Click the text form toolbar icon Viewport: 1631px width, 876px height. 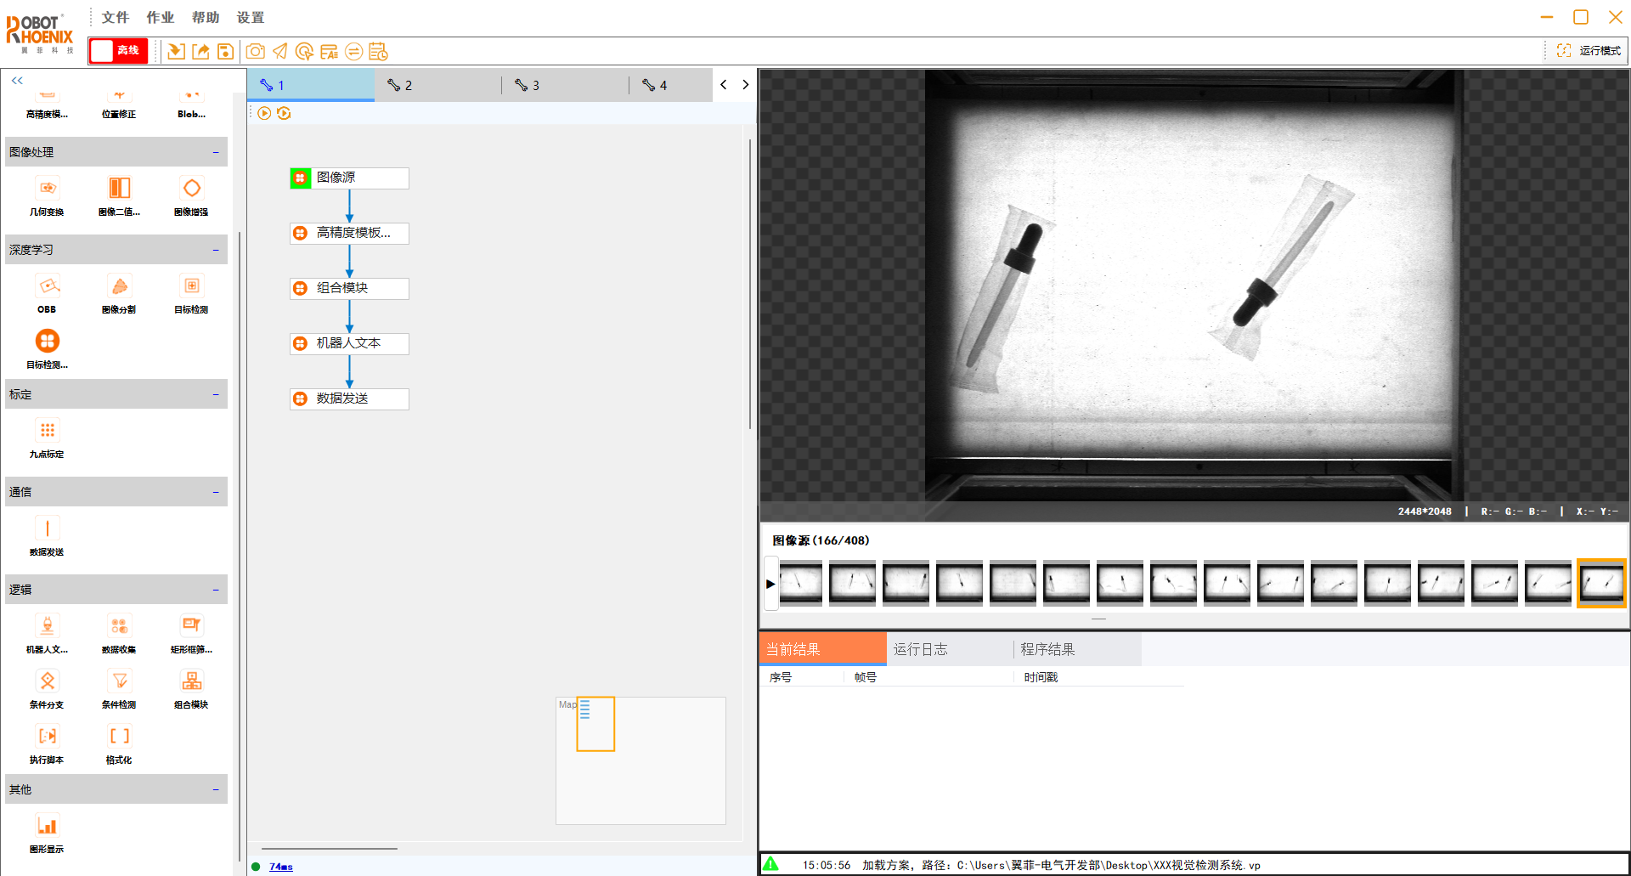click(329, 52)
